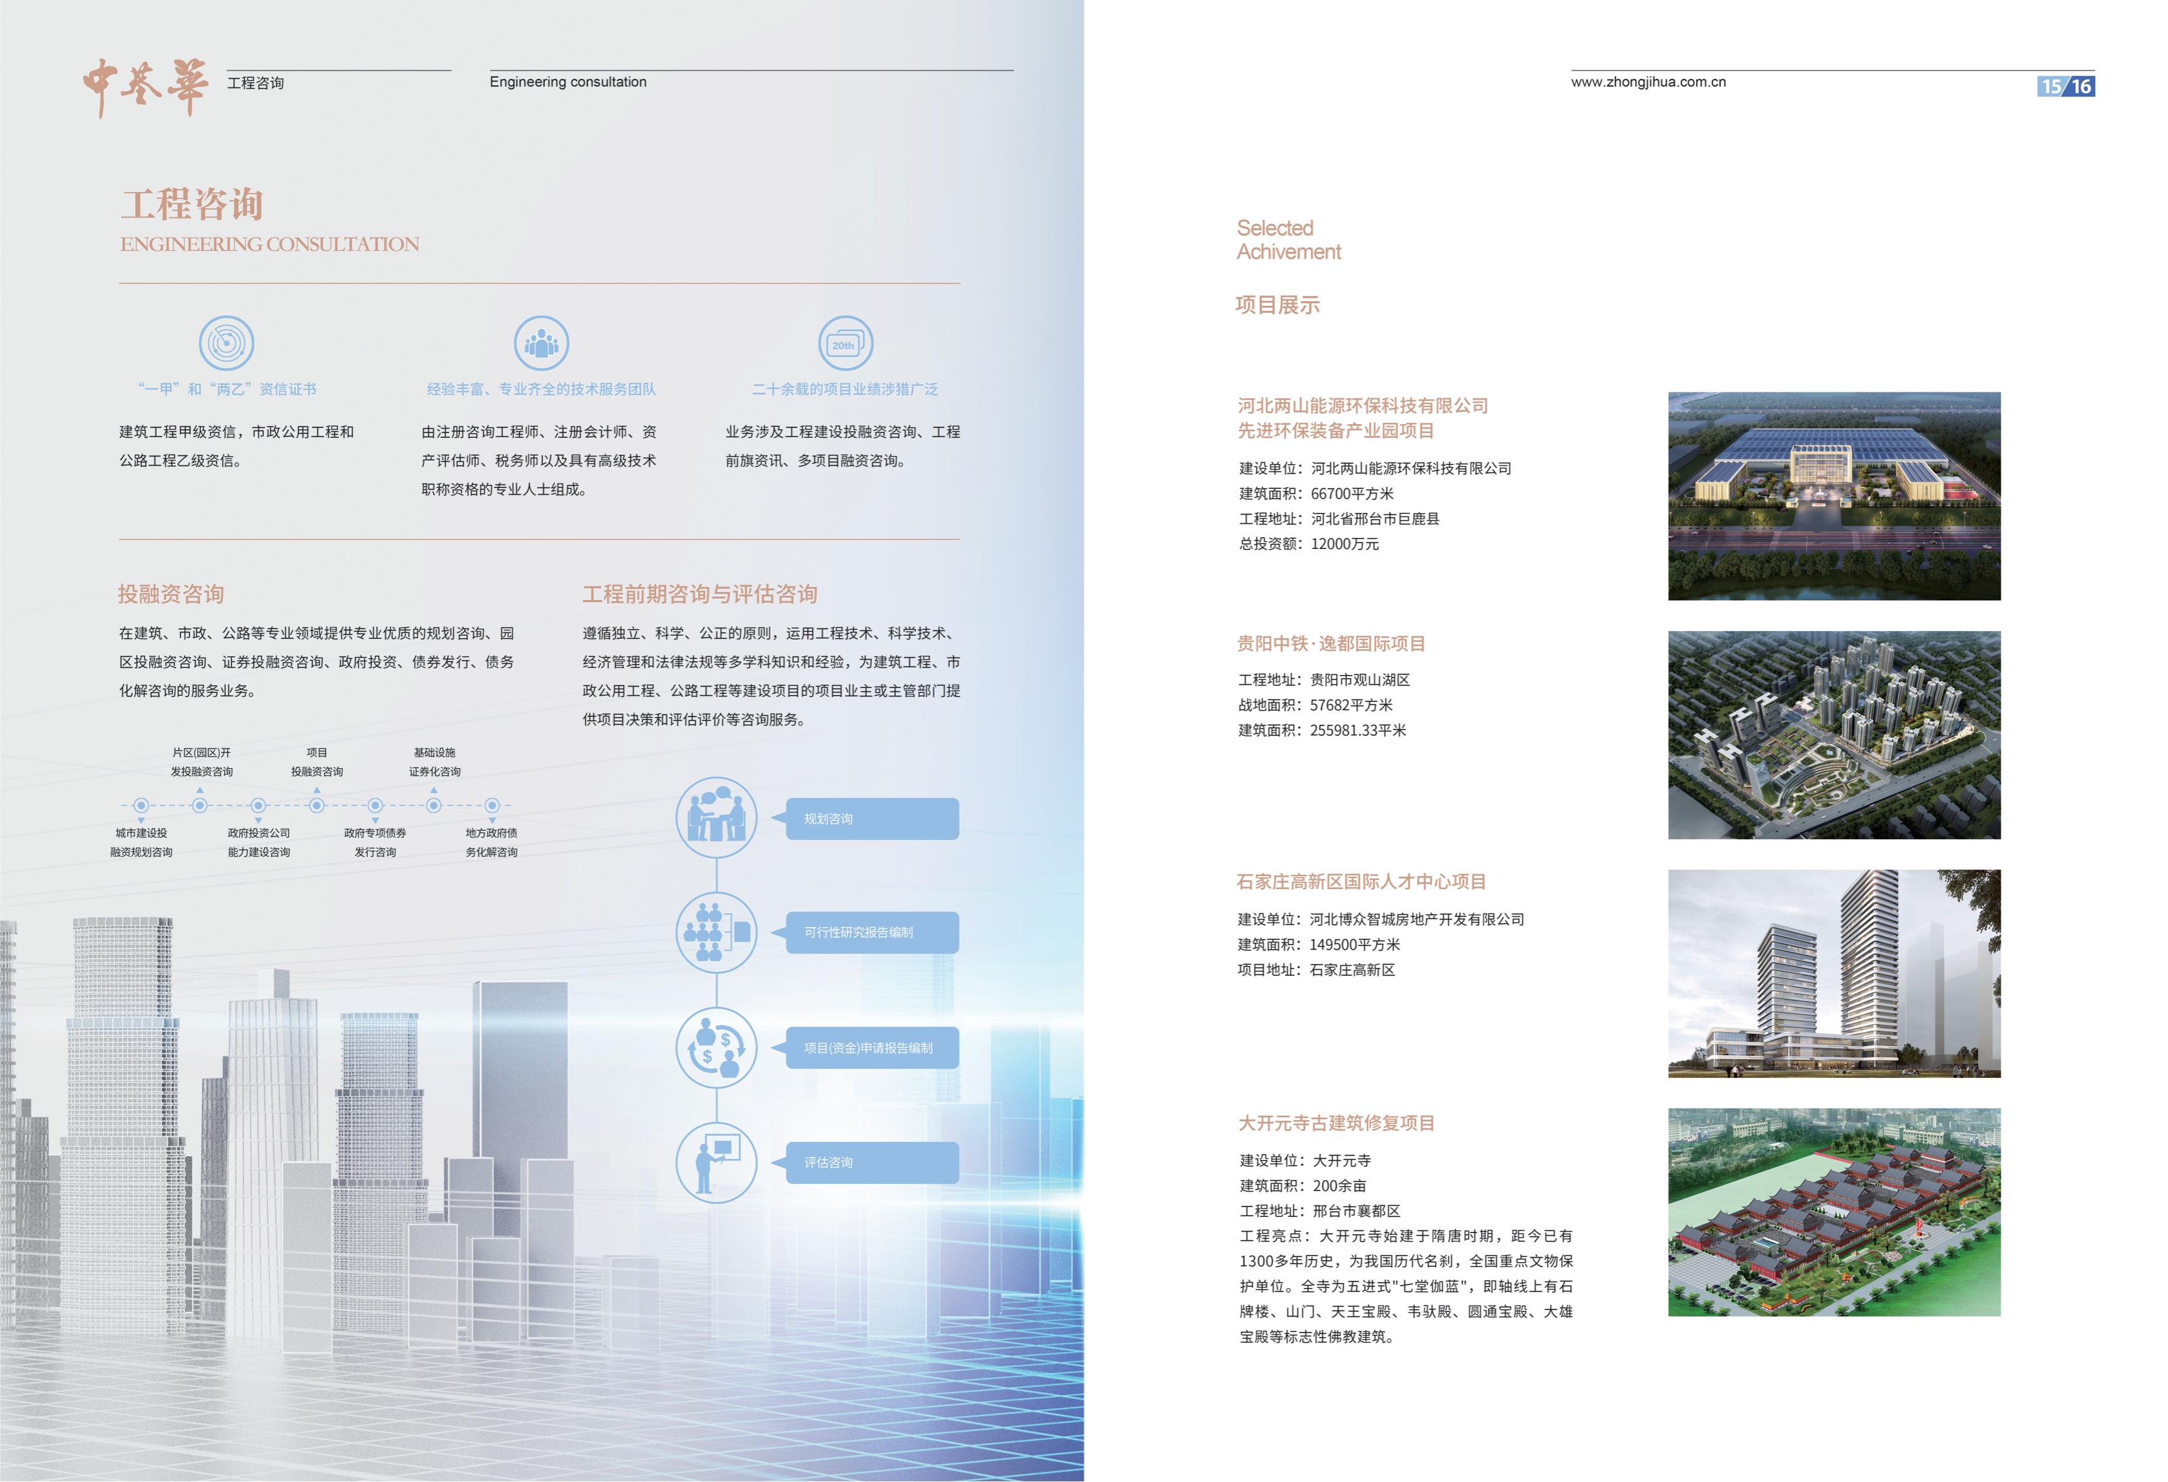Click the text 工程地址：贵阳市观山湖区

click(x=1324, y=680)
